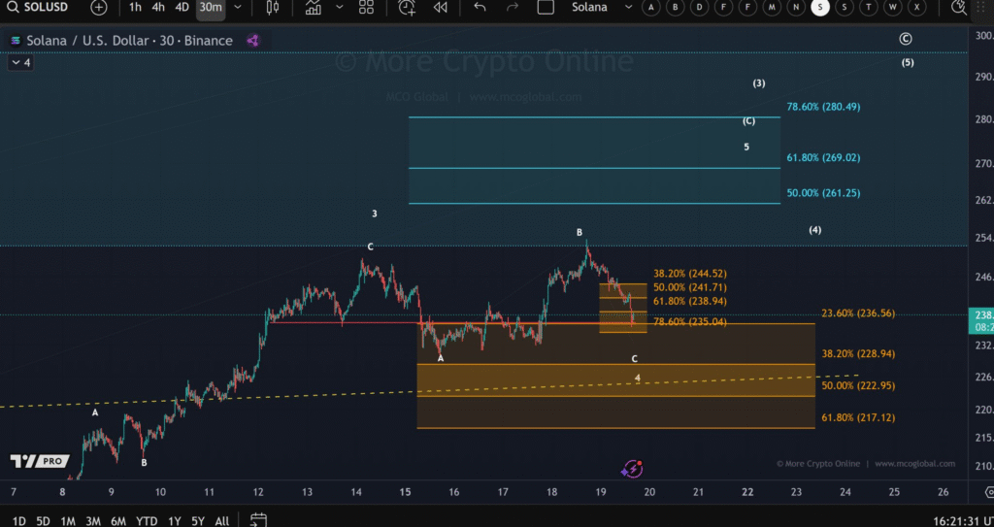Select the 61.80% (269.02) fib label
The height and width of the screenshot is (527, 994).
click(x=823, y=157)
